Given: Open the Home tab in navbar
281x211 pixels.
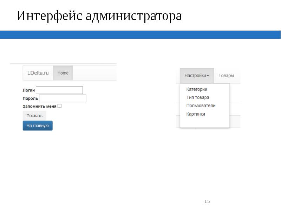Looking at the screenshot, I should point(63,73).
